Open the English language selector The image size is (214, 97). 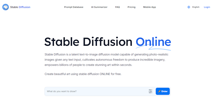click(196, 7)
